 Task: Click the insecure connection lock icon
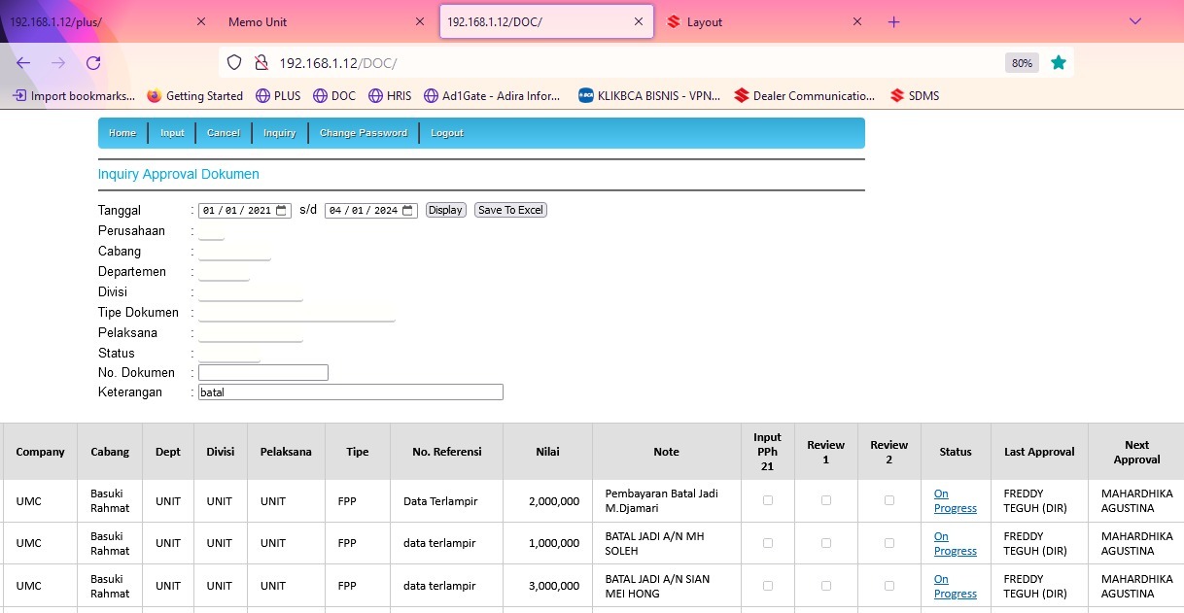pyautogui.click(x=261, y=63)
